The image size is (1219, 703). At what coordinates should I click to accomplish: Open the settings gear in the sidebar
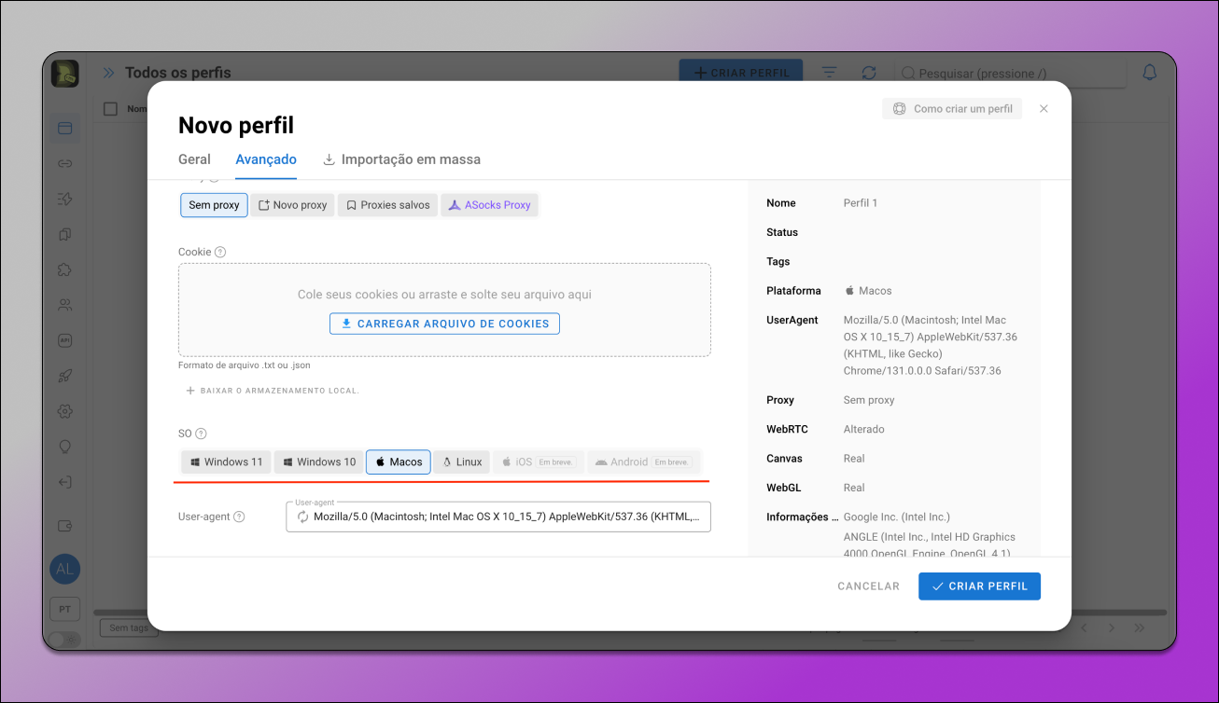click(x=65, y=411)
